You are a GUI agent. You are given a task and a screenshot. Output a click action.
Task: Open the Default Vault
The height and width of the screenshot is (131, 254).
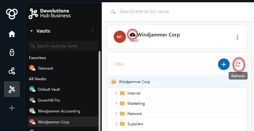[x=49, y=89]
